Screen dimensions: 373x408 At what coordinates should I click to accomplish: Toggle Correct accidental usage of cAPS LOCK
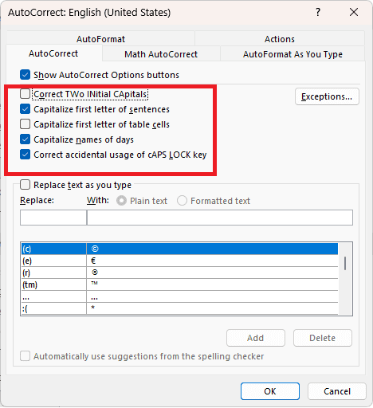[x=25, y=155]
